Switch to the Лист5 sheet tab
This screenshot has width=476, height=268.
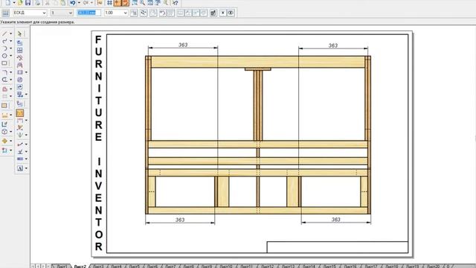[x=135, y=267]
